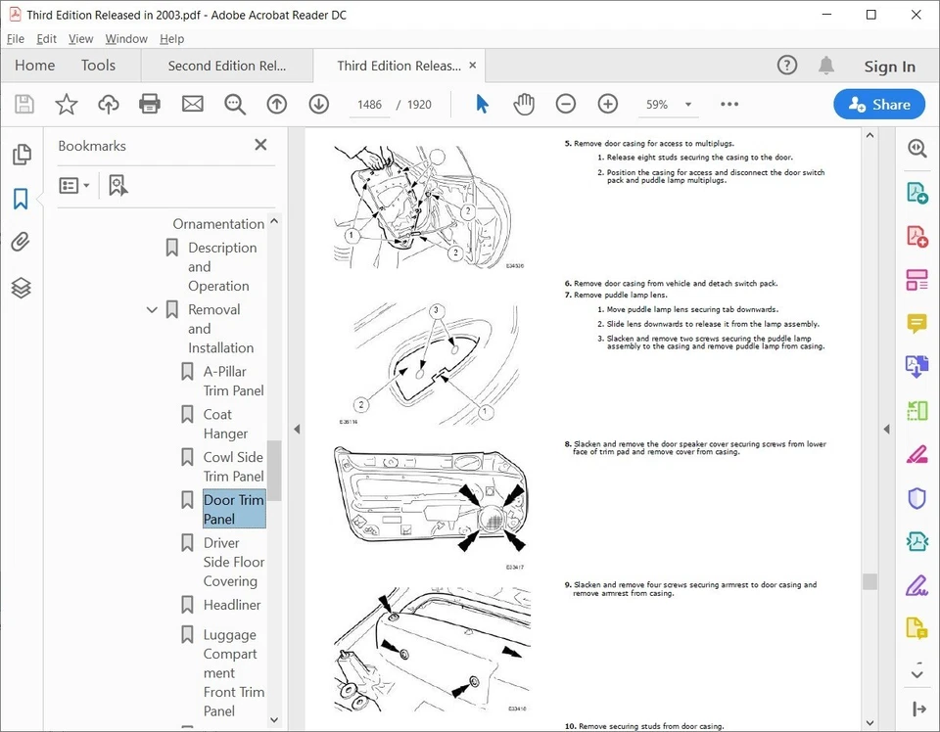Print the document using the printer icon
Viewport: 940px width, 732px height.
(149, 103)
